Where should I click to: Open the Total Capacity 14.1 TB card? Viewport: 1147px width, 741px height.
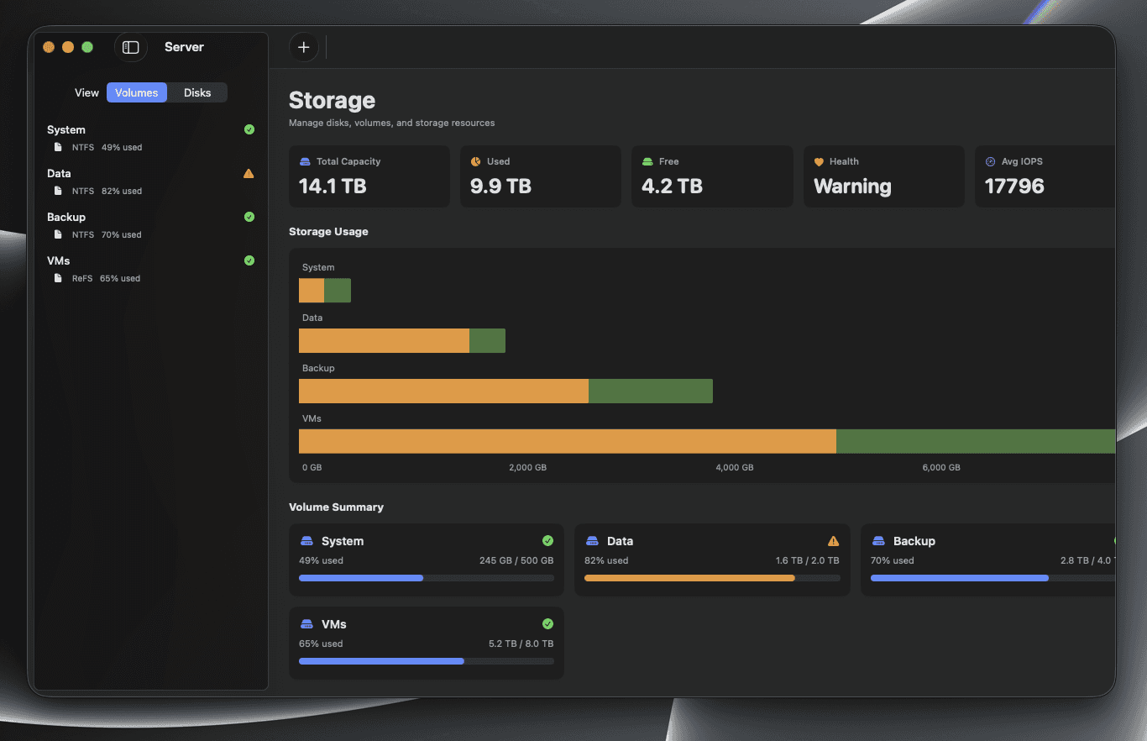click(369, 176)
